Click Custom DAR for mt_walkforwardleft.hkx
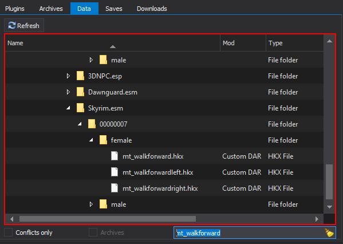343x244 pixels. (242, 172)
